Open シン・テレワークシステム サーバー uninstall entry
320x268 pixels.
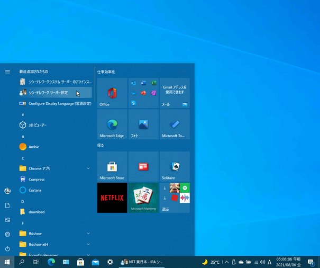pyautogui.click(x=55, y=82)
